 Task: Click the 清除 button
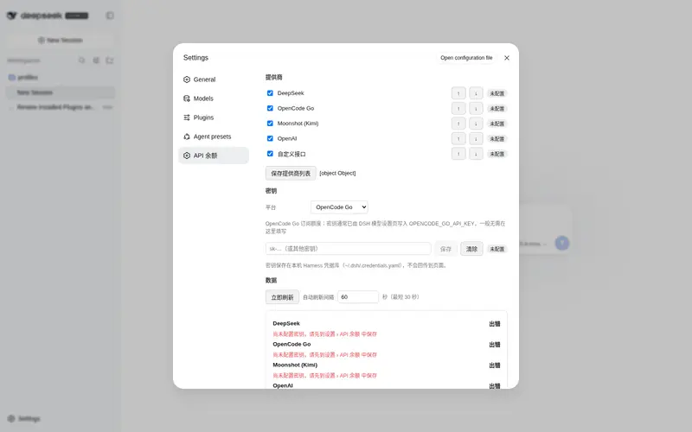tap(471, 249)
